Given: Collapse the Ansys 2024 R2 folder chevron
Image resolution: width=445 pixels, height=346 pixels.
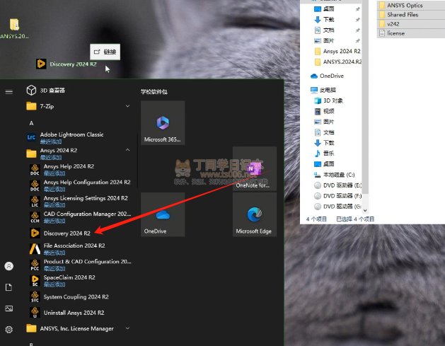Looking at the screenshot, I should pos(128,150).
